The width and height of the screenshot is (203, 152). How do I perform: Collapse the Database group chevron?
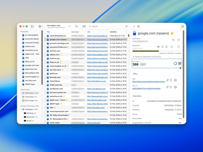(x=21, y=109)
